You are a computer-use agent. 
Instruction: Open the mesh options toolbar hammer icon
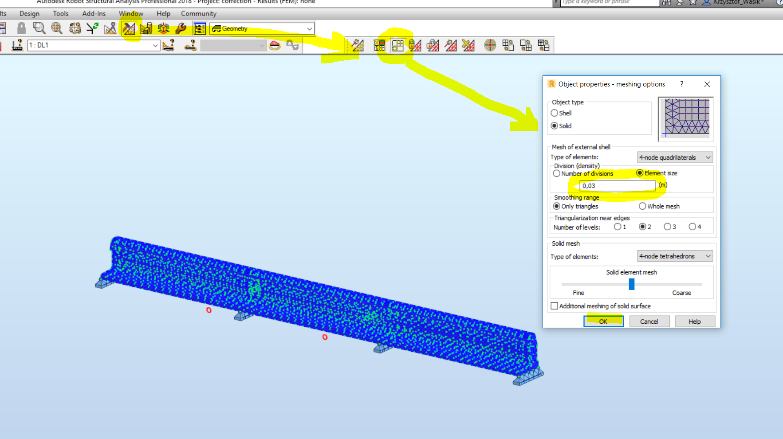pyautogui.click(x=129, y=29)
